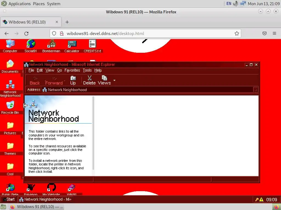Bookmark page with the star icon
281x210 pixels.
pos(237,33)
